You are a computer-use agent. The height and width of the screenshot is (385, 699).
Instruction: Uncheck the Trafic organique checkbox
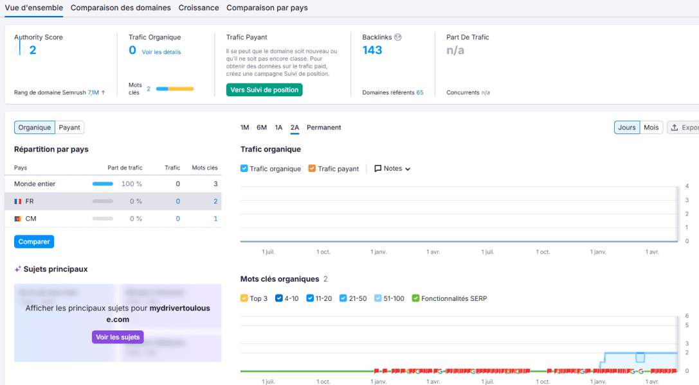click(x=244, y=169)
